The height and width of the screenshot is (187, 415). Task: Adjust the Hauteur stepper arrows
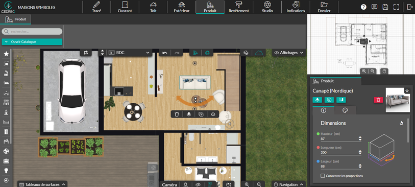(360, 138)
